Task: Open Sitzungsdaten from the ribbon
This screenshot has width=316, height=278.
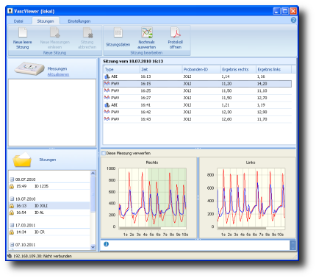Action: tap(118, 32)
